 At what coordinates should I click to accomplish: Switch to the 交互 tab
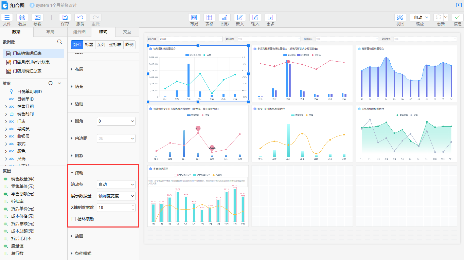pos(127,32)
